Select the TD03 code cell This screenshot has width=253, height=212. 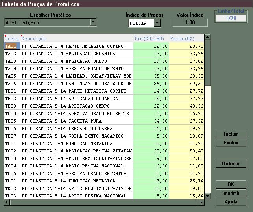coord(12,196)
